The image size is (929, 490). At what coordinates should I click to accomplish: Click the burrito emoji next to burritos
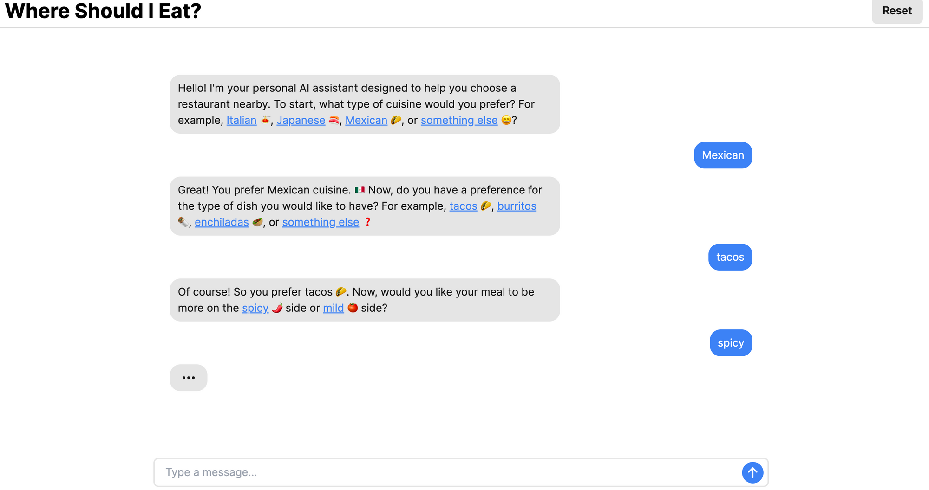point(183,222)
